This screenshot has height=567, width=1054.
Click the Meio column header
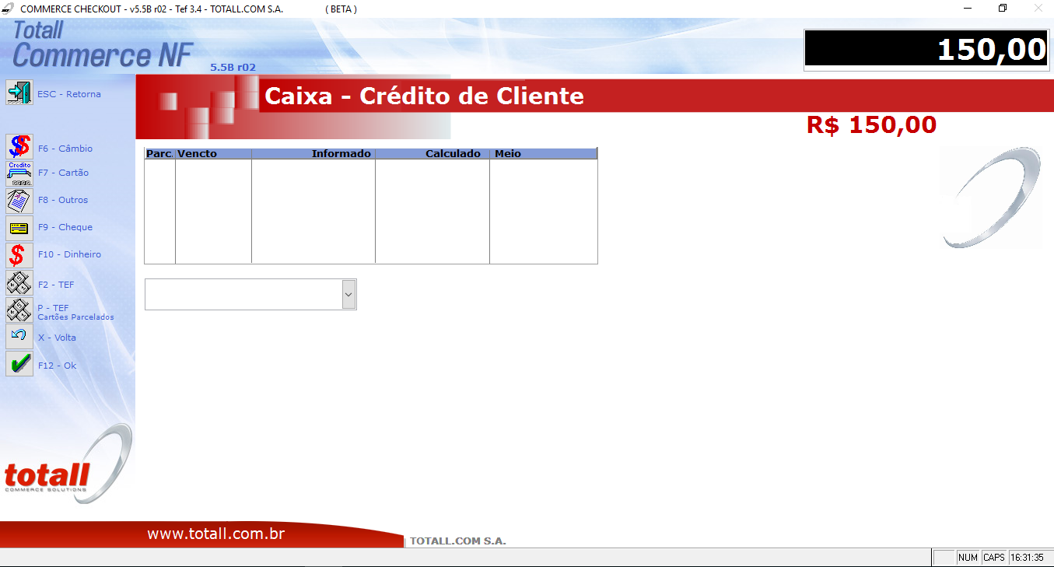click(543, 154)
